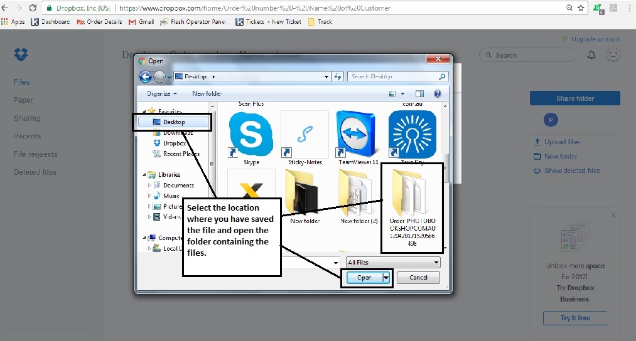Open File requests in Dropbox sidebar

35,154
